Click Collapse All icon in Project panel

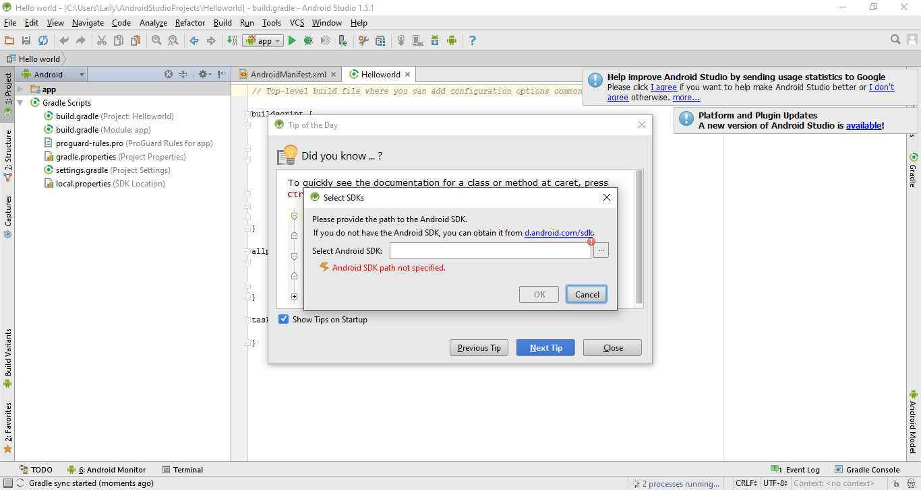pyautogui.click(x=183, y=75)
